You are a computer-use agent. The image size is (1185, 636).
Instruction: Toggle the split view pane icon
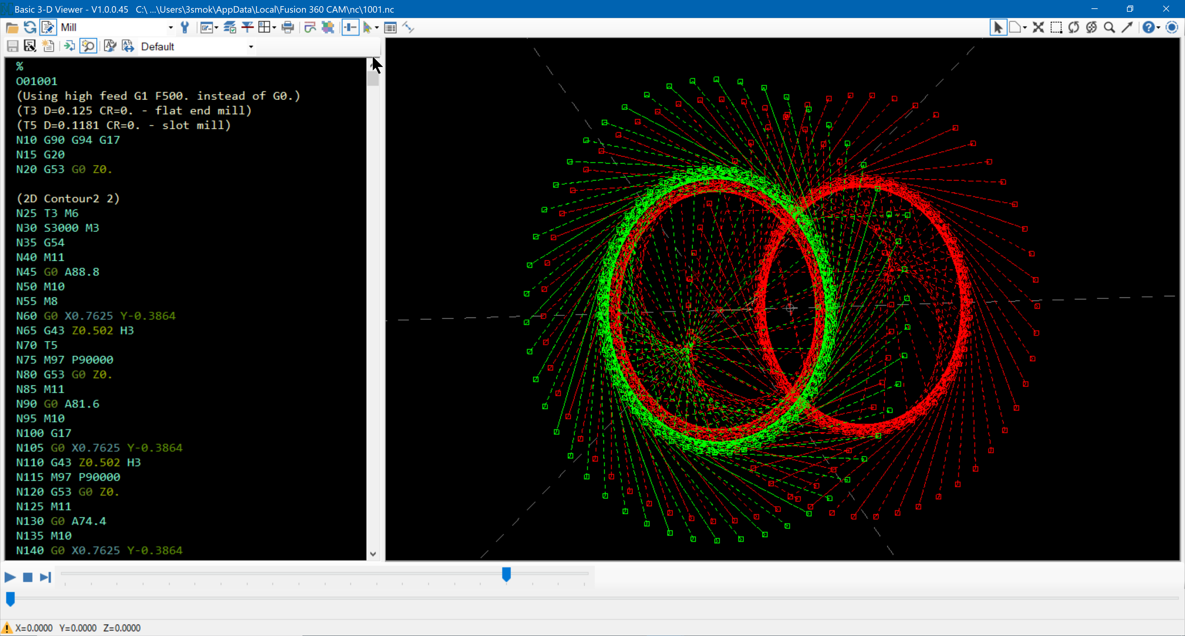click(350, 27)
